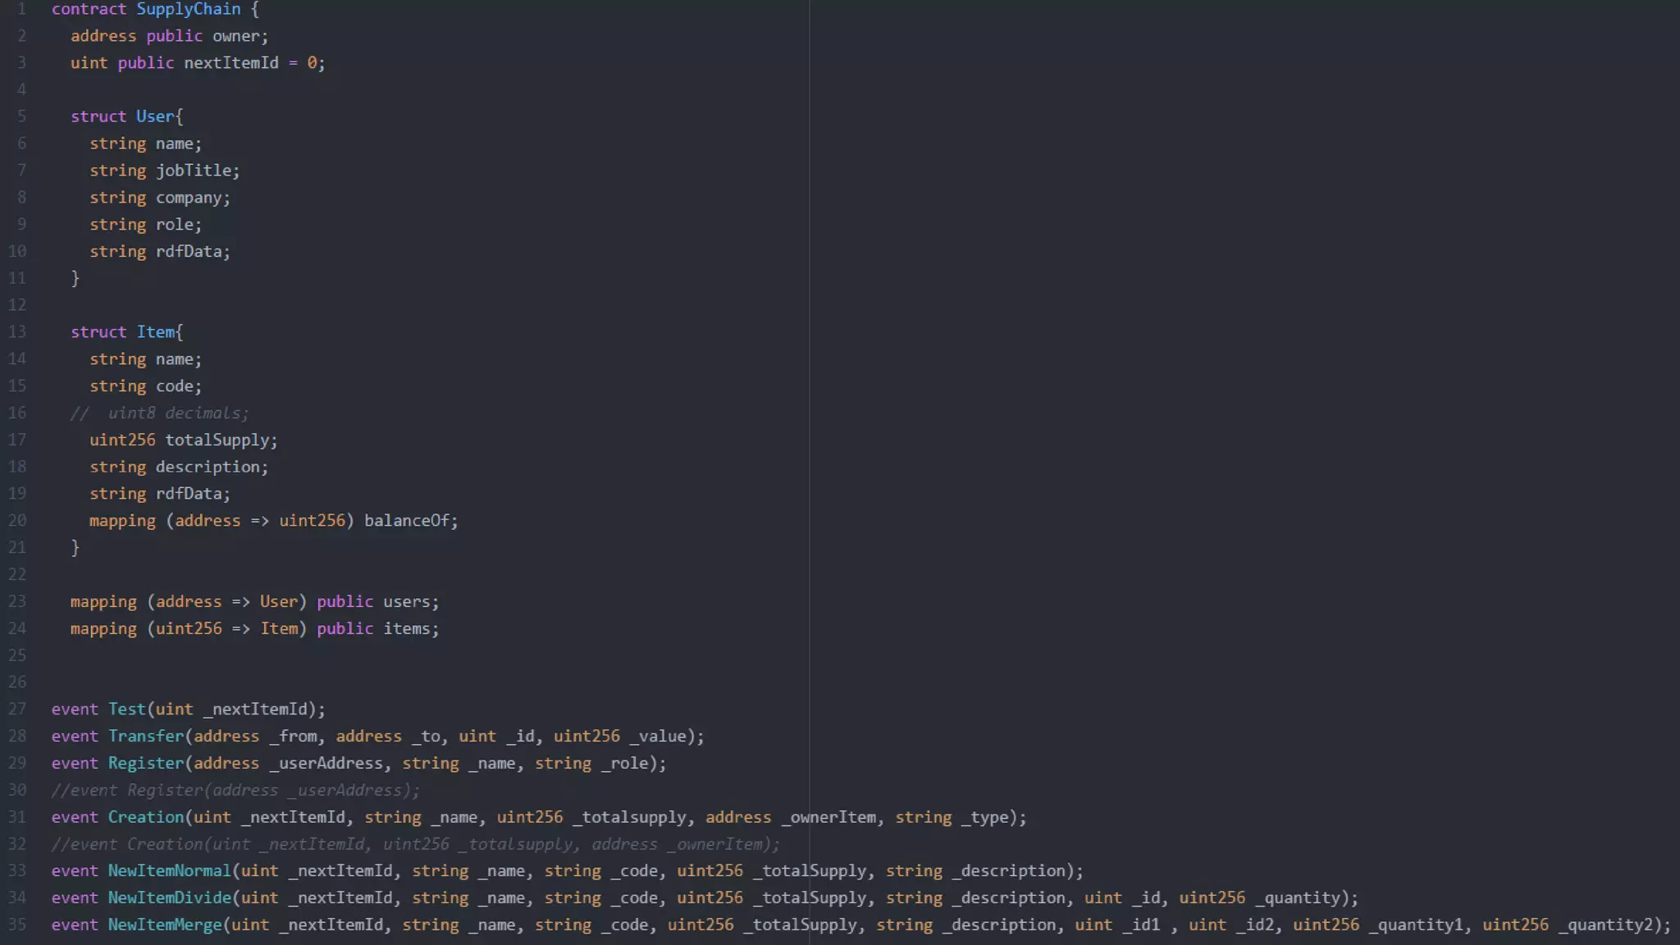Click the NewItemNormal event name
Viewport: 1680px width, 945px height.
click(170, 871)
